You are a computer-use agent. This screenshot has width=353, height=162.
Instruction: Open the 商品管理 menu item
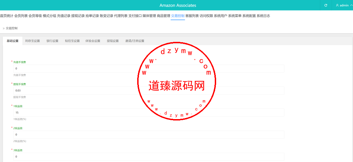pyautogui.click(x=163, y=16)
